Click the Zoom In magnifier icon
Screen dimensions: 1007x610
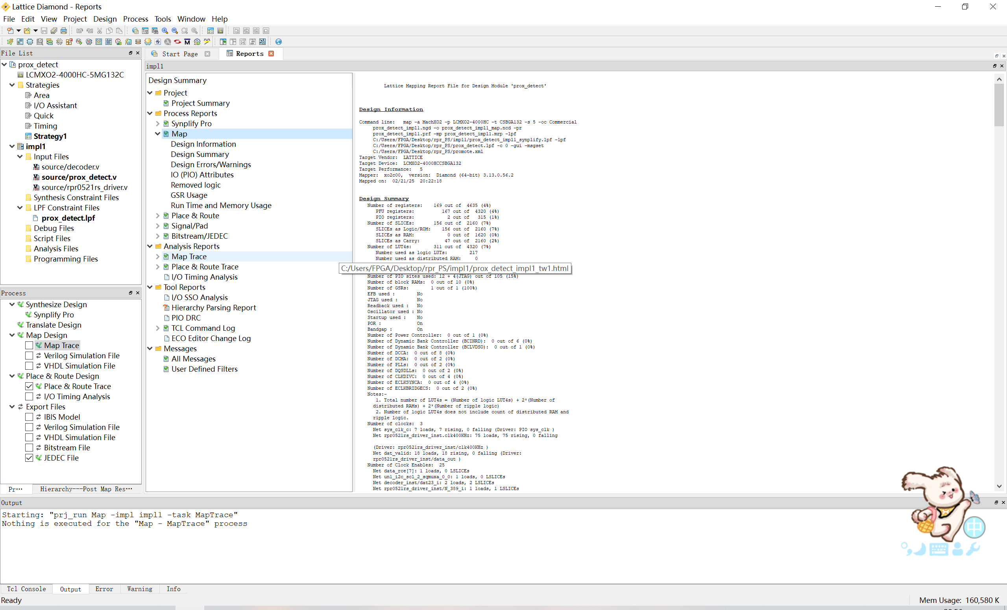pos(165,31)
